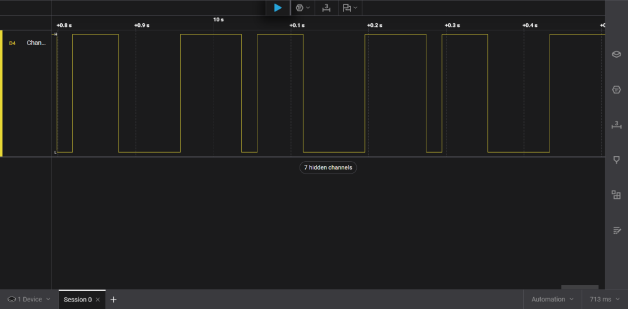This screenshot has height=309, width=628.
Task: Open the 1 Device dropdown
Action: (x=30, y=300)
